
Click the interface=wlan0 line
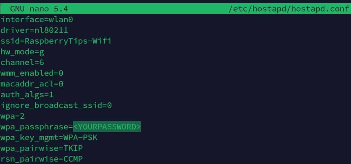(x=37, y=20)
